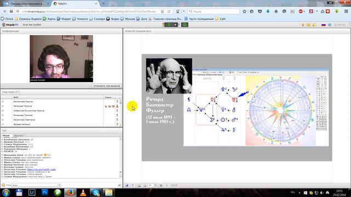
Task: Select participant Легасова Татьяна
Action: pos(22,106)
